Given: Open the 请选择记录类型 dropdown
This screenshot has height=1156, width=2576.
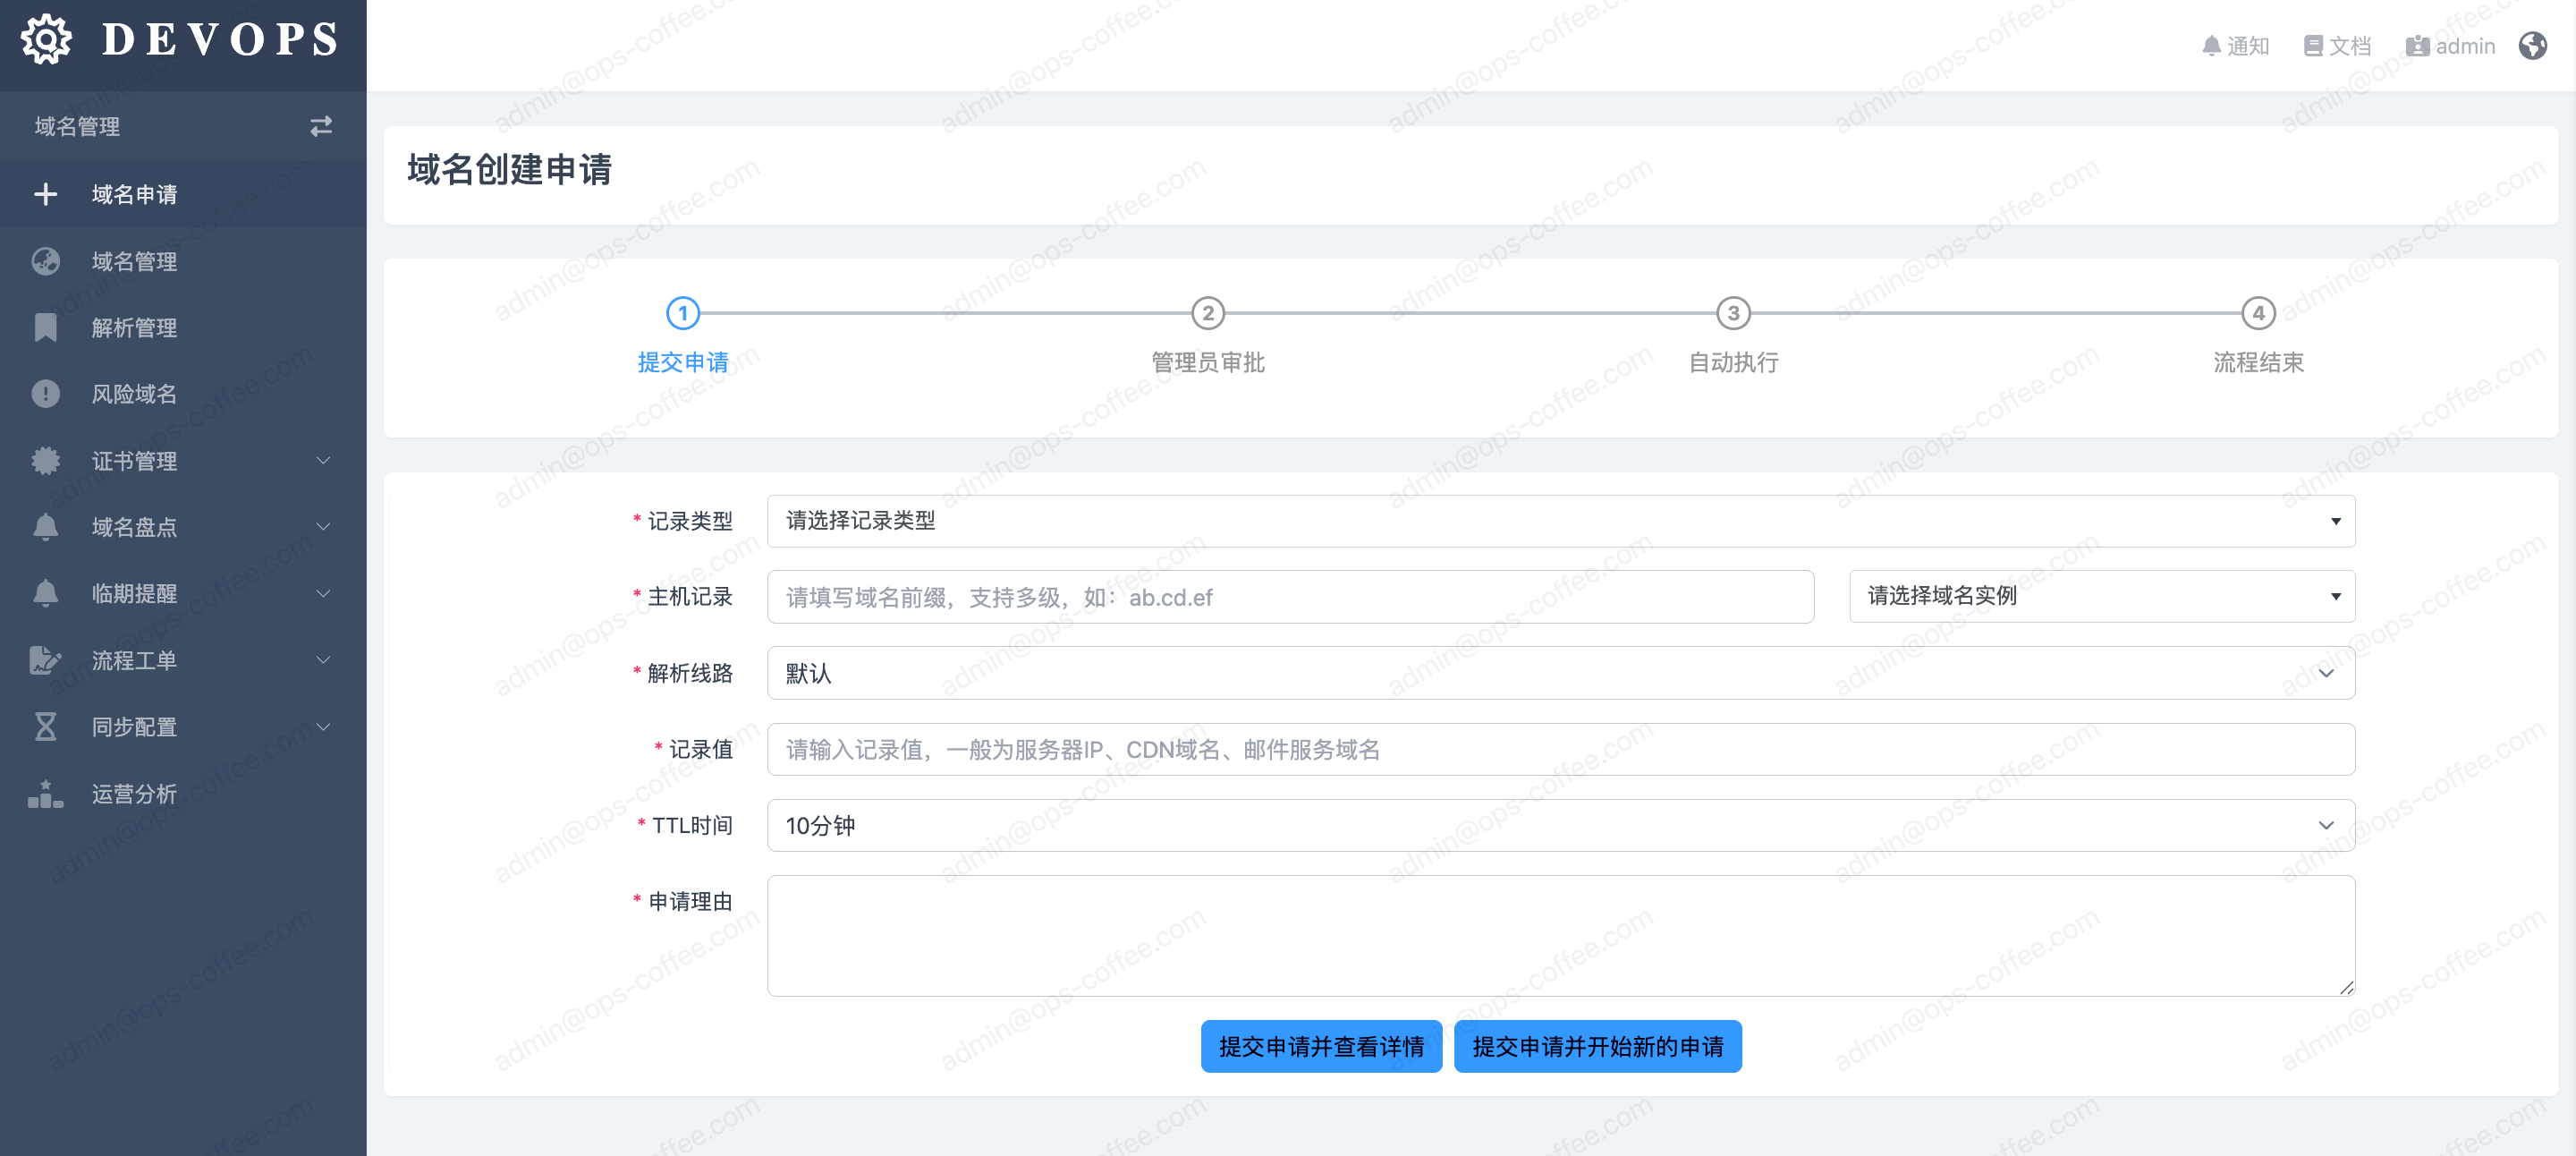Looking at the screenshot, I should (x=1560, y=521).
